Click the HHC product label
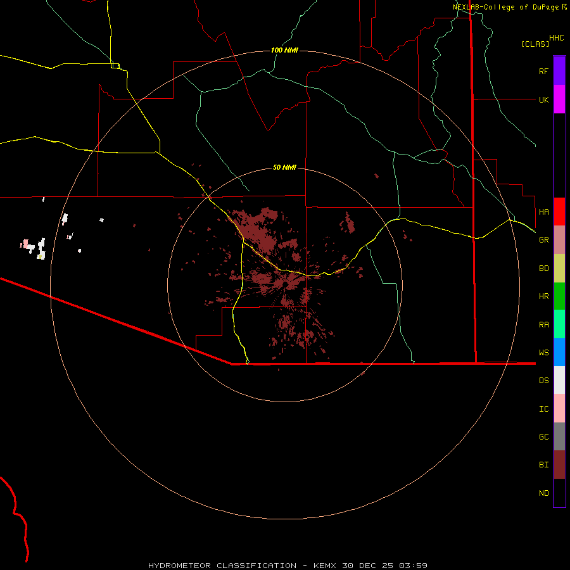This screenshot has height=570, width=570. (556, 38)
